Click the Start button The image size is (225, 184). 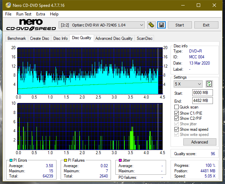pos(180,25)
